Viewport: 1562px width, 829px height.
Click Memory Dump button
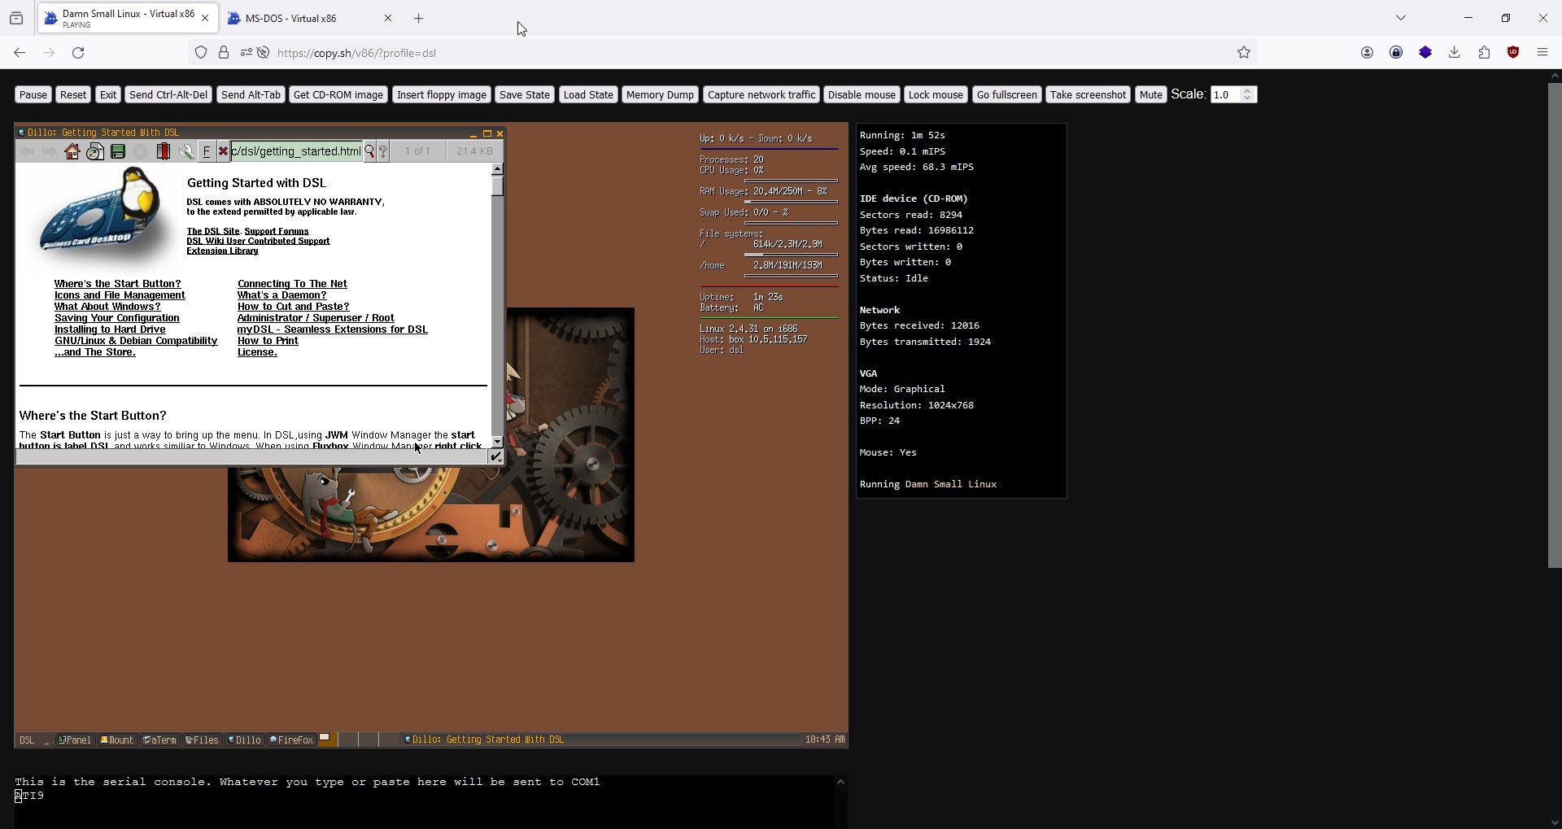click(660, 94)
